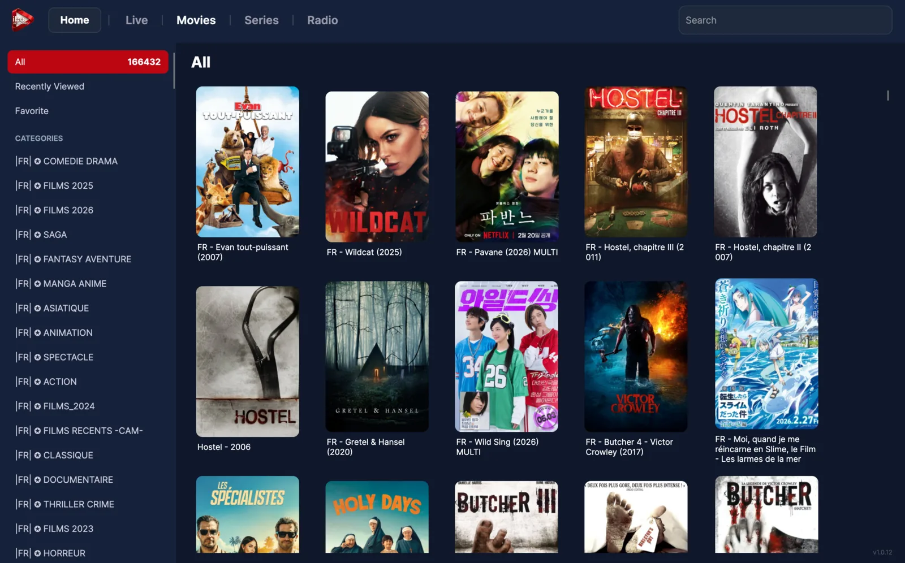Browse |FR| HORREUR category
Viewport: 905px width, 563px height.
(x=88, y=553)
